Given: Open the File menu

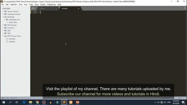Looking at the screenshot, I should [x=3, y=5].
